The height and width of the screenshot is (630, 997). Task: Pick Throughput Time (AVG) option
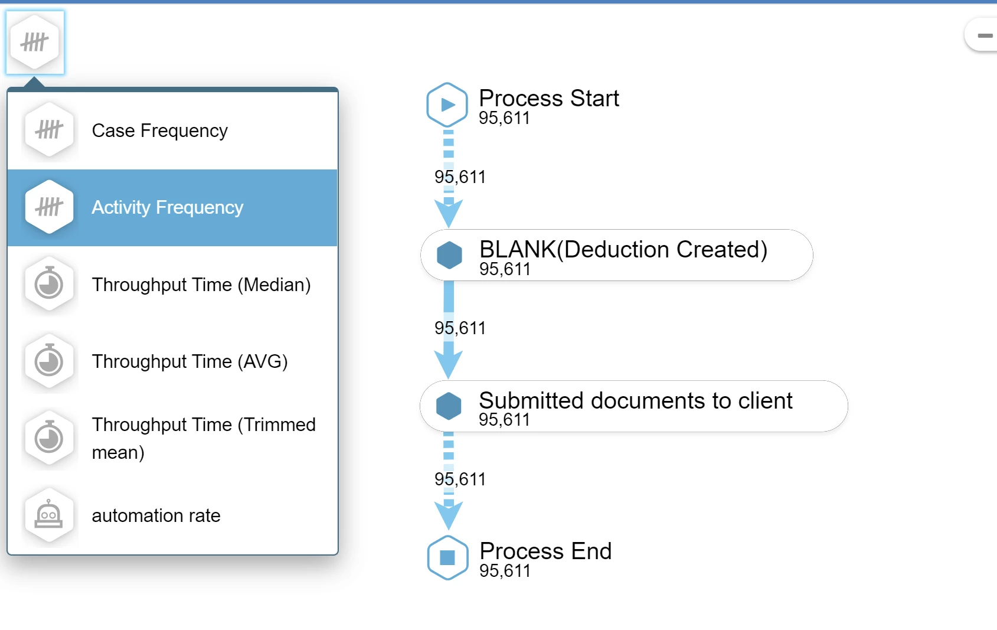(189, 361)
